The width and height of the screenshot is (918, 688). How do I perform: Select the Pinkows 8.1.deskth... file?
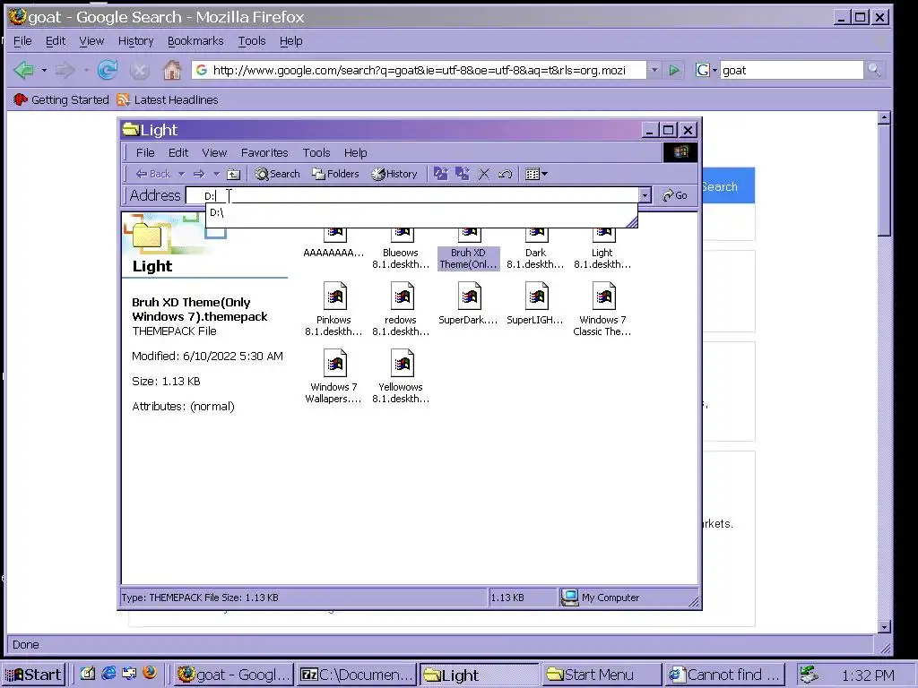[333, 309]
